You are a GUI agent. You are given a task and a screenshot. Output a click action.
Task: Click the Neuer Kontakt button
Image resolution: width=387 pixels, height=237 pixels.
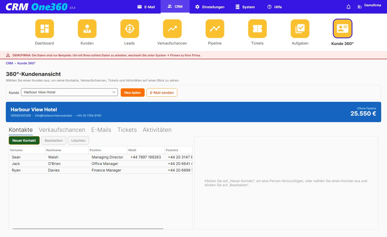click(24, 140)
